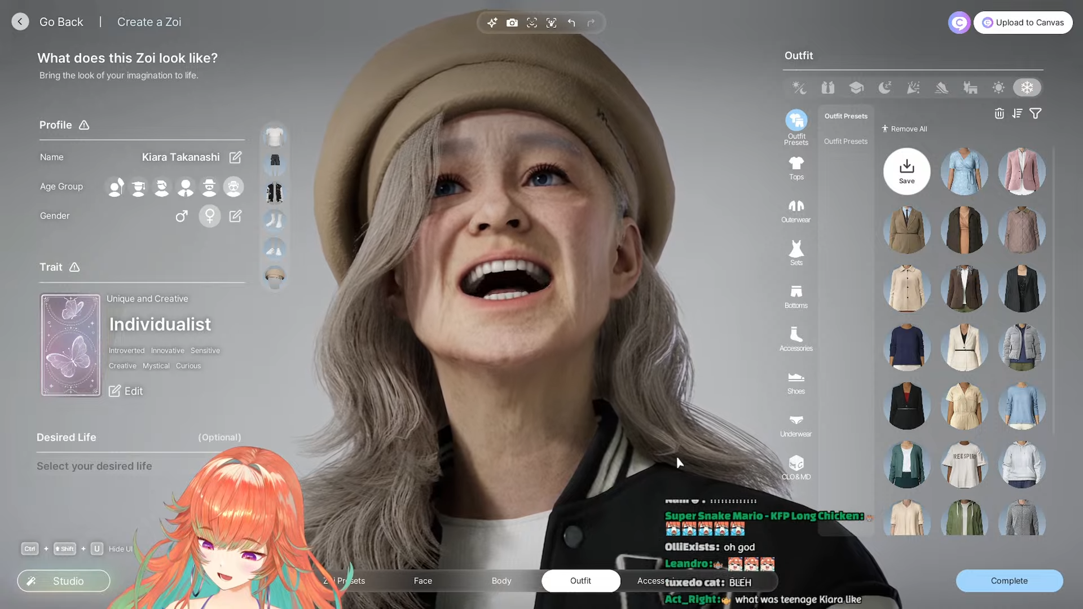Select the child age group (leaf icon)
This screenshot has height=609, width=1083.
click(116, 187)
